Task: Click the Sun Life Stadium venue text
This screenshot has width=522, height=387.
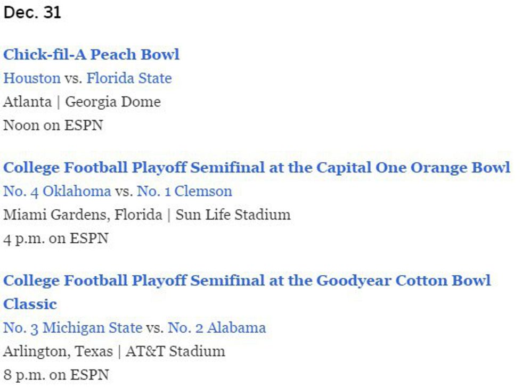Action: click(x=233, y=215)
